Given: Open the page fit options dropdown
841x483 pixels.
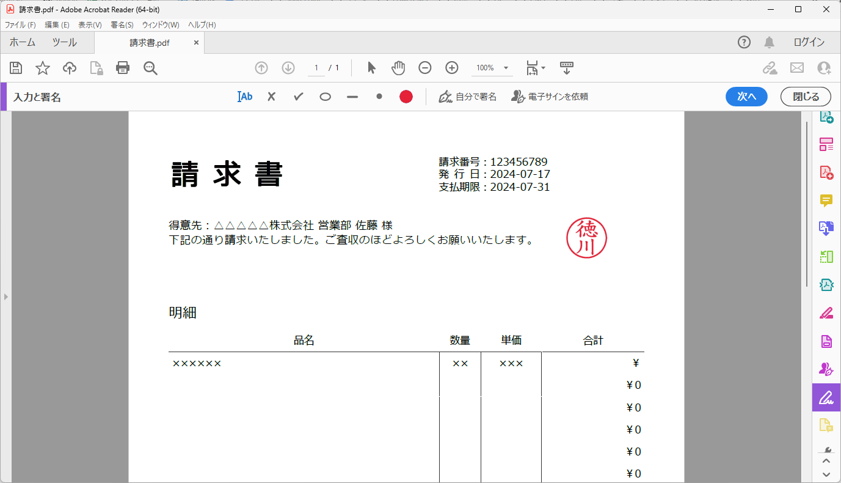Looking at the screenshot, I should pyautogui.click(x=536, y=68).
